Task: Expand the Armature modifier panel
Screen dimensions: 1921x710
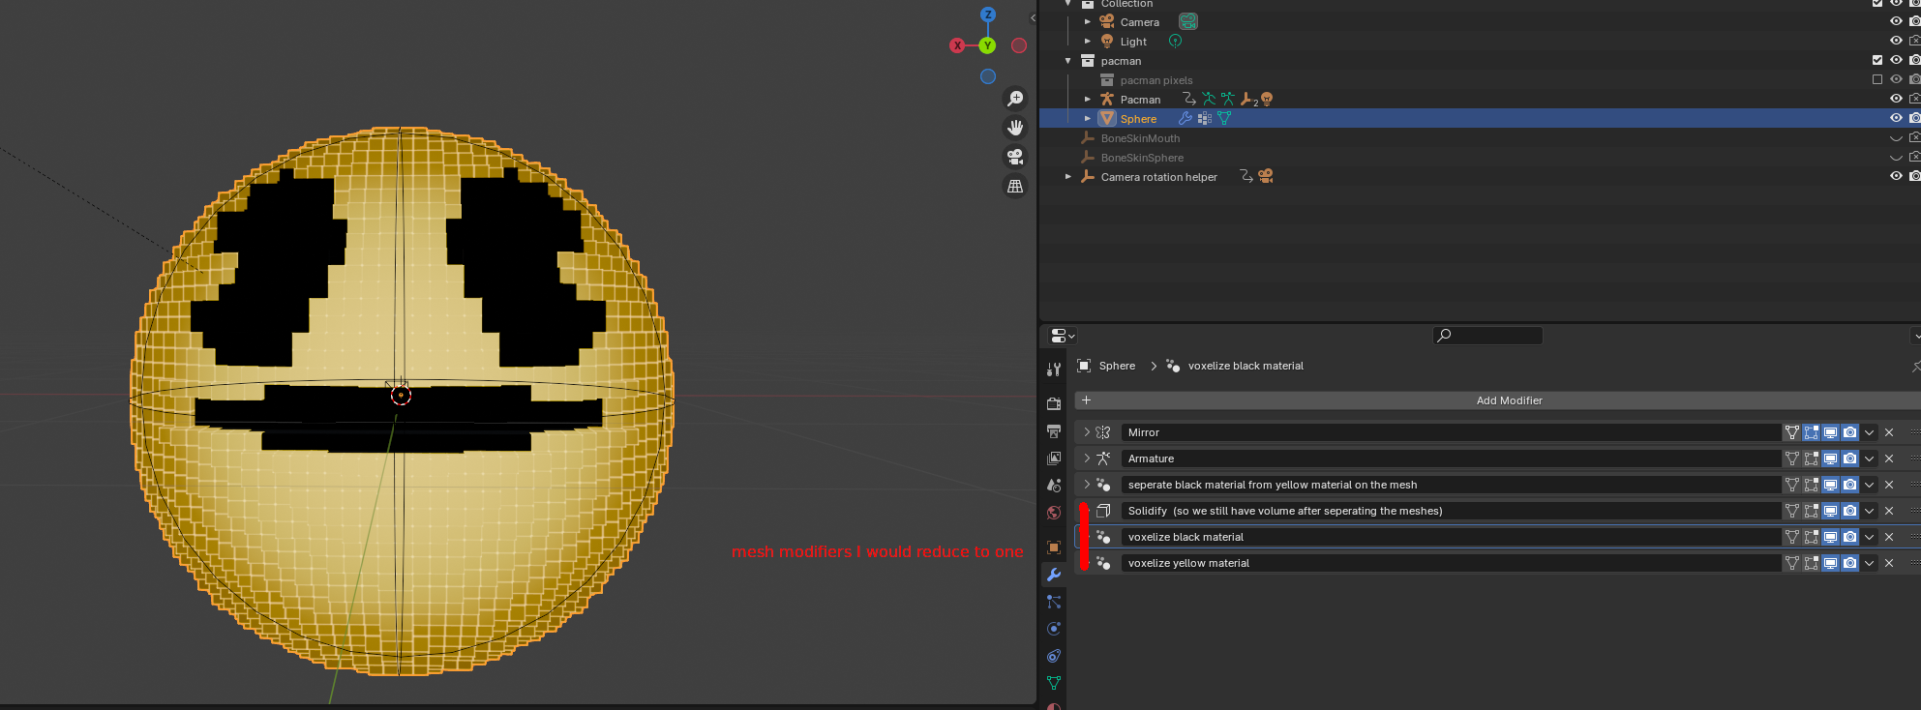Action: point(1087,459)
